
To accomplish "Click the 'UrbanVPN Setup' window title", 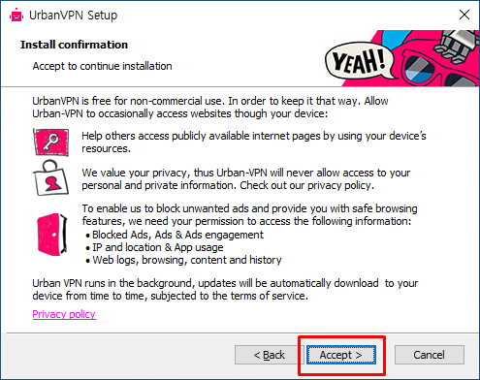I will coord(73,16).
